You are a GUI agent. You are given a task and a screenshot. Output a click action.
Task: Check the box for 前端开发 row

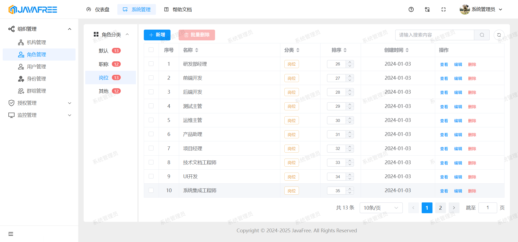[151, 78]
